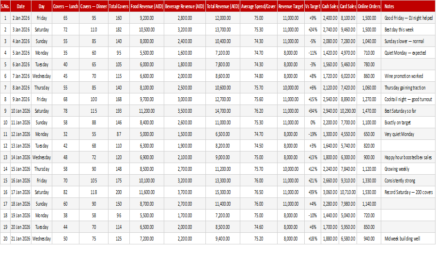Click food revenue '6,900.00' cell
Viewport: 436px width, 256px height.
tap(147, 157)
